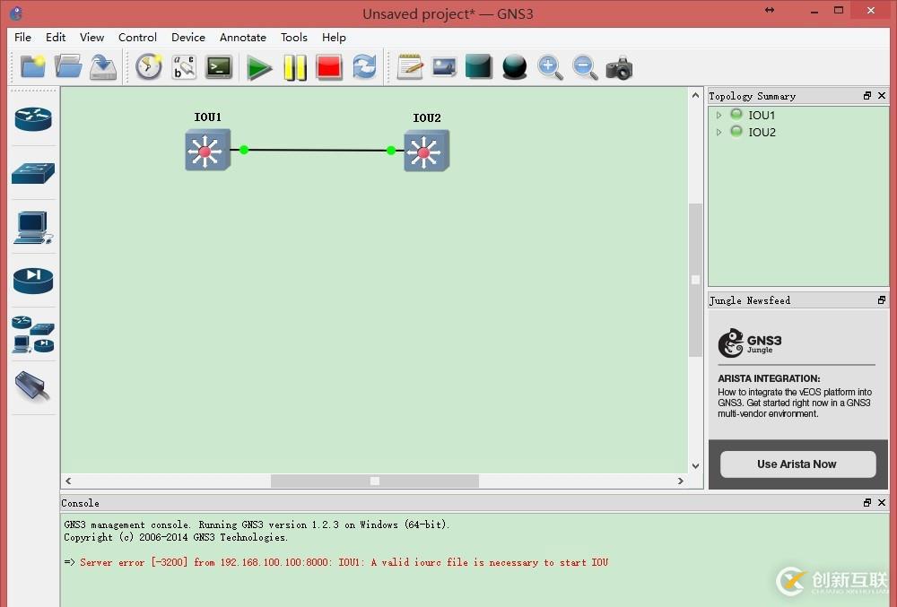Image resolution: width=897 pixels, height=607 pixels.
Task: Browse all devices in sidebar
Action: [x=33, y=334]
